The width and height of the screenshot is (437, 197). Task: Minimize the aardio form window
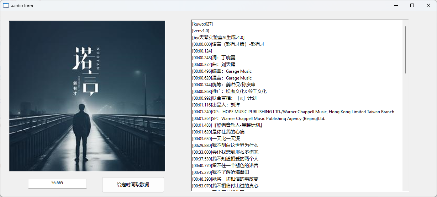396,5
